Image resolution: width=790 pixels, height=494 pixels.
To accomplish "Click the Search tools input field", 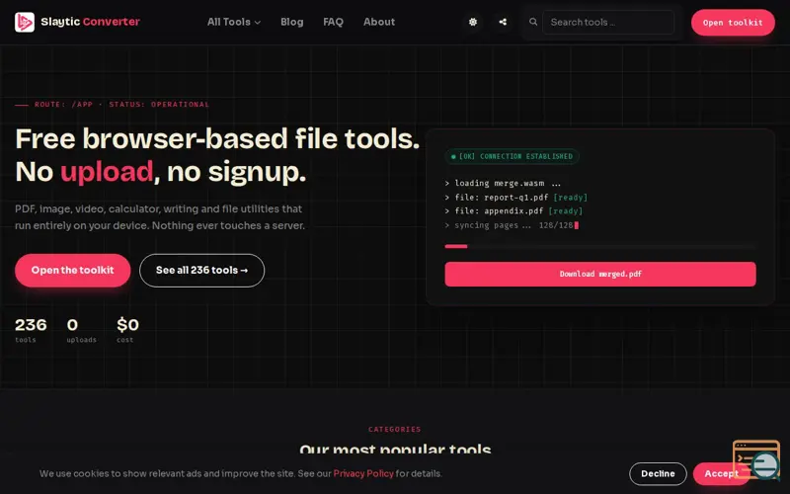I will [x=608, y=22].
